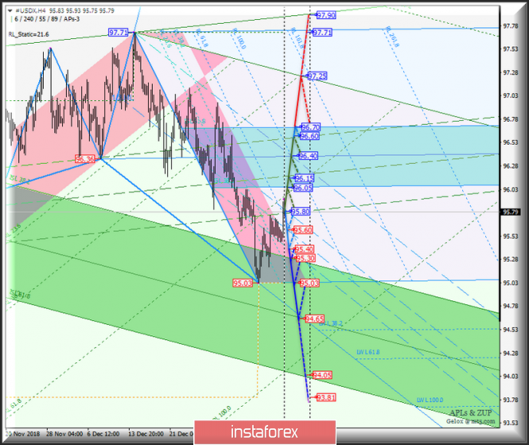Click 97.53 on the price axis
This screenshot has width=529, height=445.
coord(511,49)
